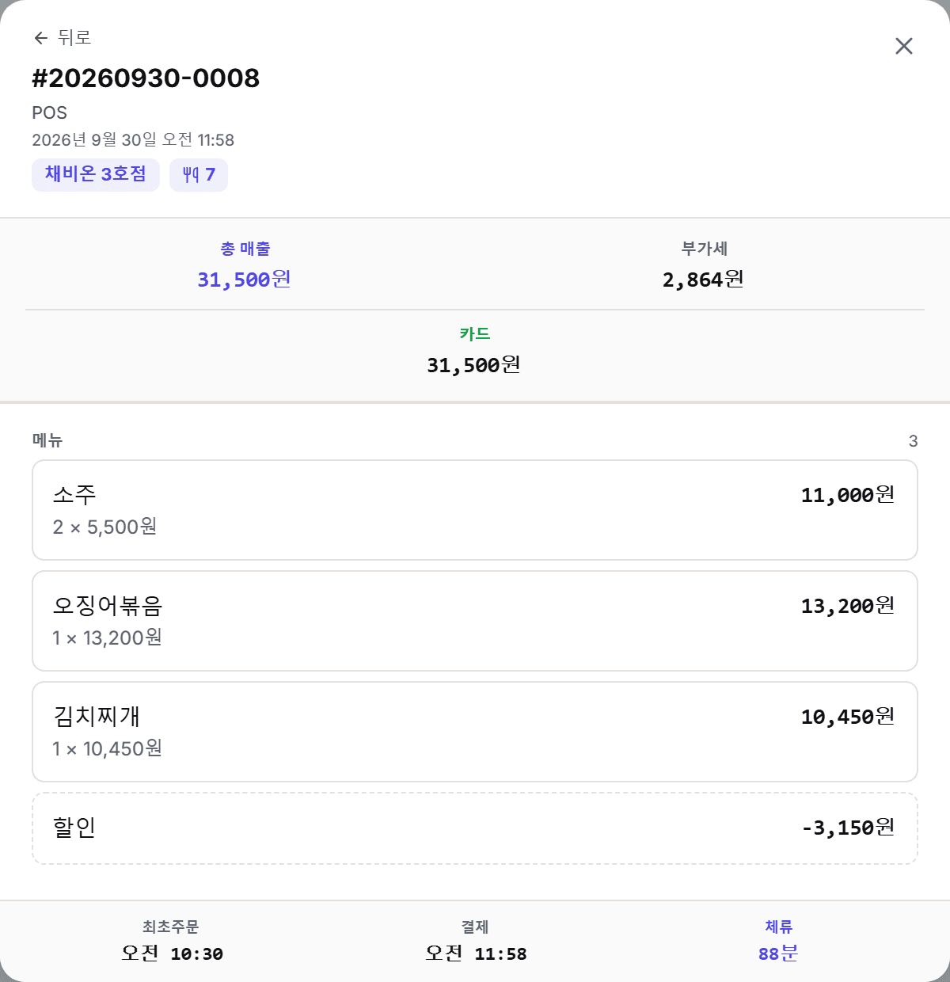Click the stay duration value 88분
Screen dimensions: 950x982
pos(778,953)
